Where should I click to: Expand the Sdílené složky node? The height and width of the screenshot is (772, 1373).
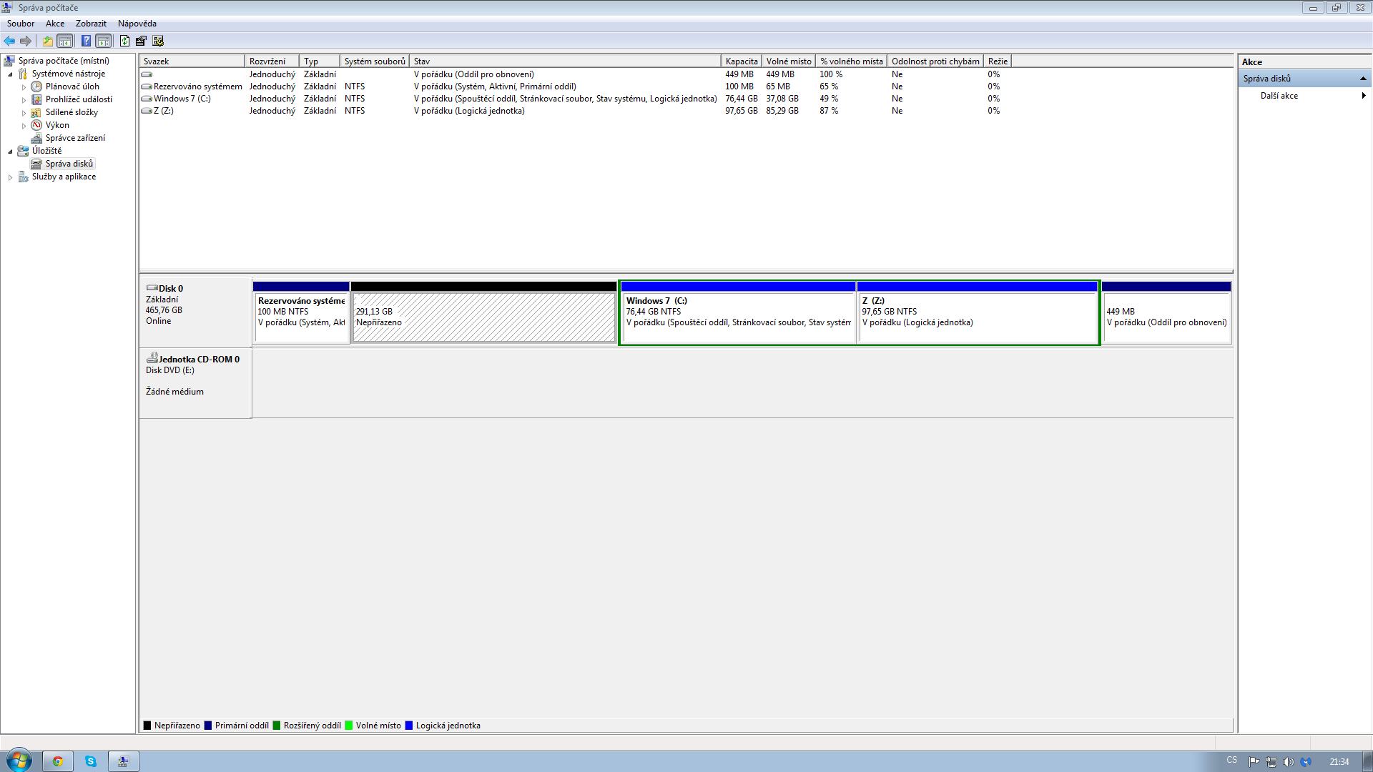(x=24, y=113)
